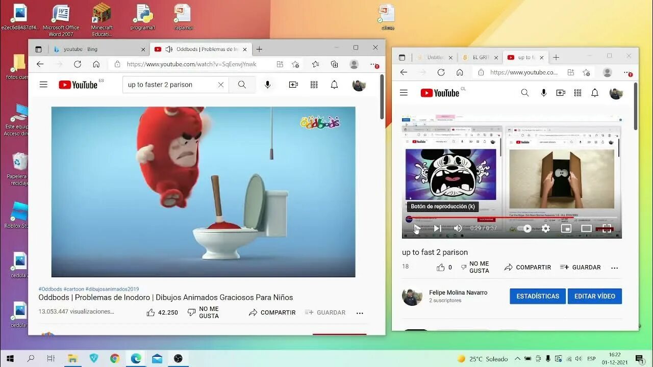Switch to 'EL GRIT' tab in right Edge
The image size is (653, 367).
click(x=480, y=57)
